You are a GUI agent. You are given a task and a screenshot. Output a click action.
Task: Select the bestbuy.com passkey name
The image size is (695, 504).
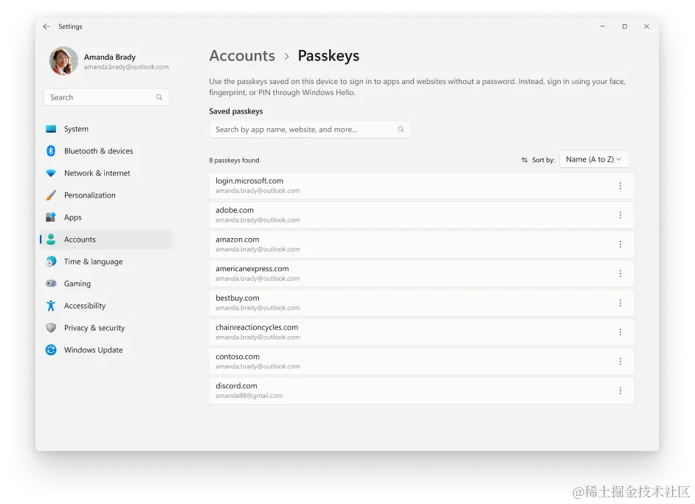(x=237, y=298)
